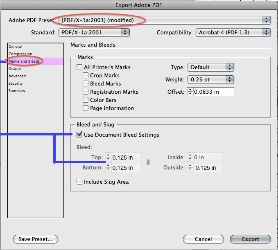
Task: Click the bleed chain link icon
Action: point(148,162)
